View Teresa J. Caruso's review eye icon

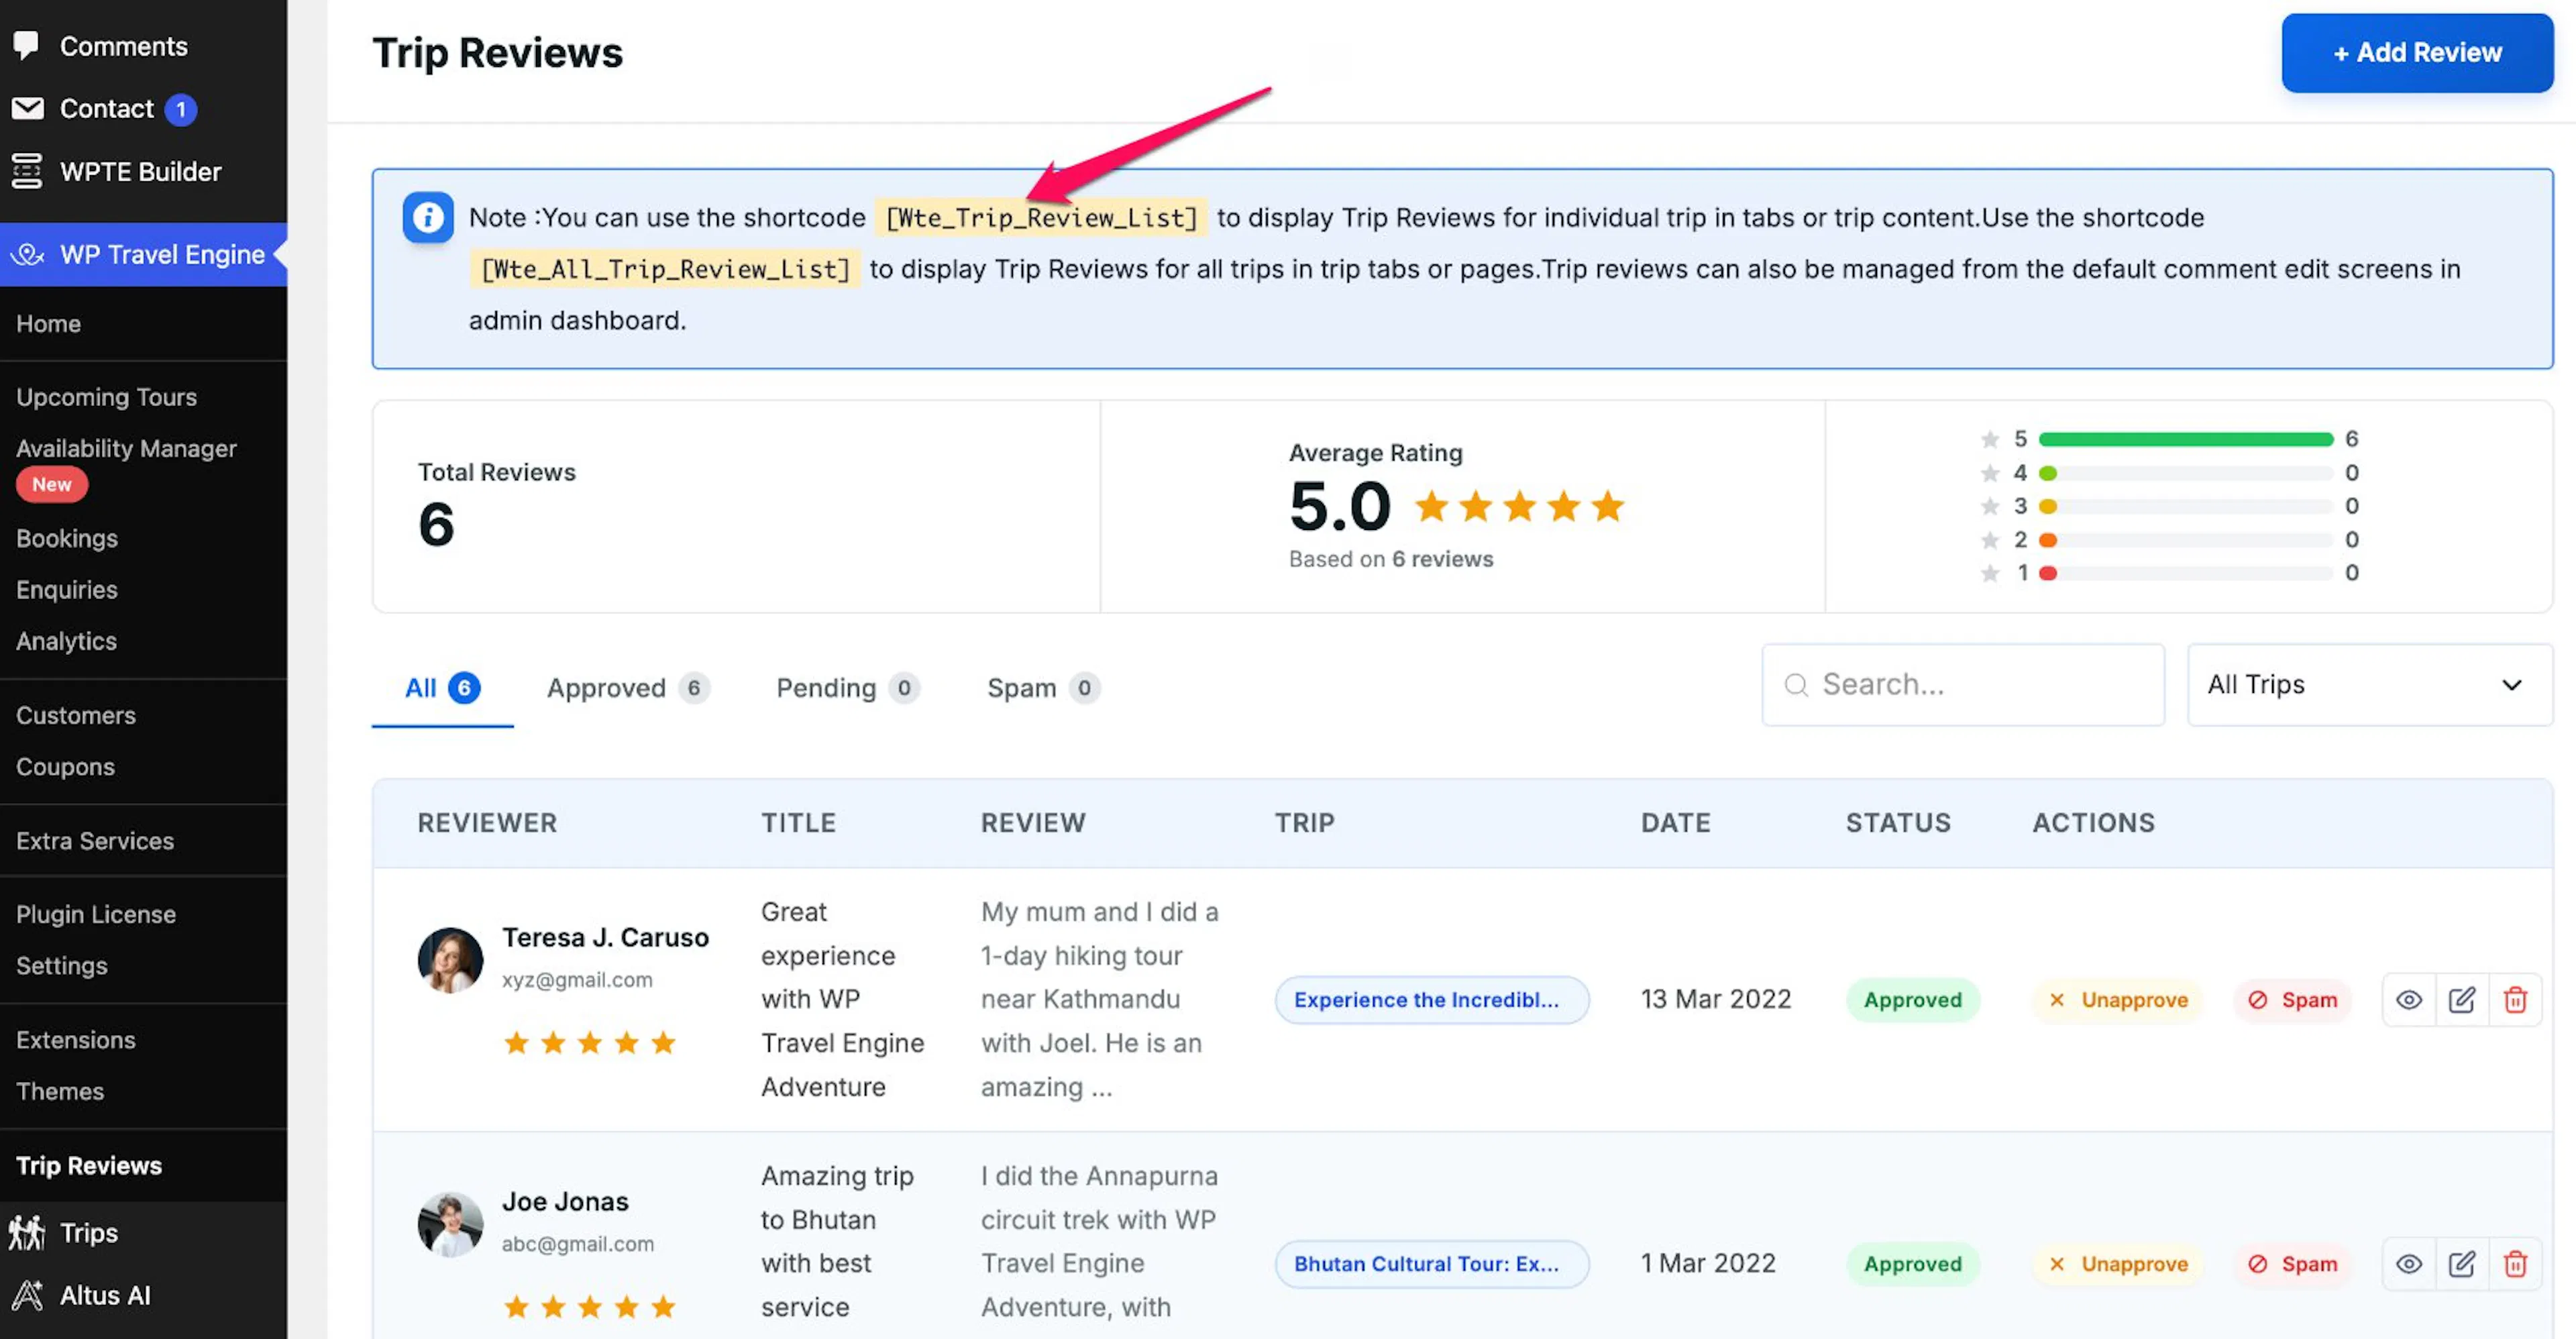[2409, 999]
